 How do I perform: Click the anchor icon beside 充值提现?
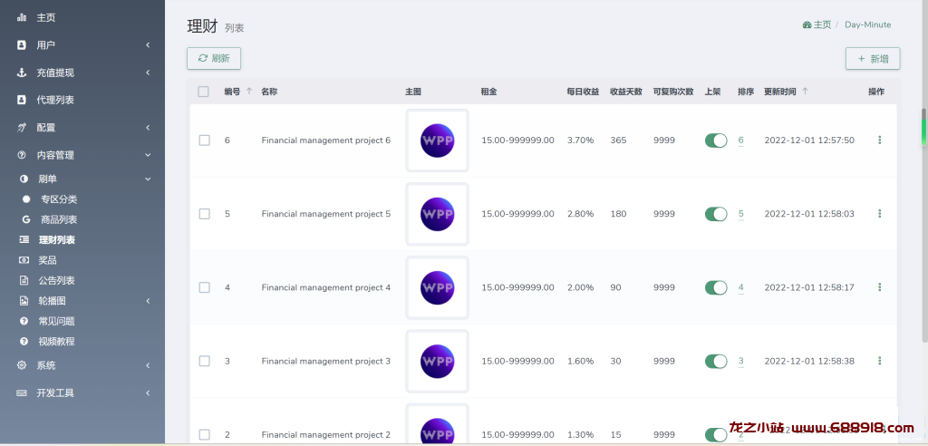click(22, 73)
